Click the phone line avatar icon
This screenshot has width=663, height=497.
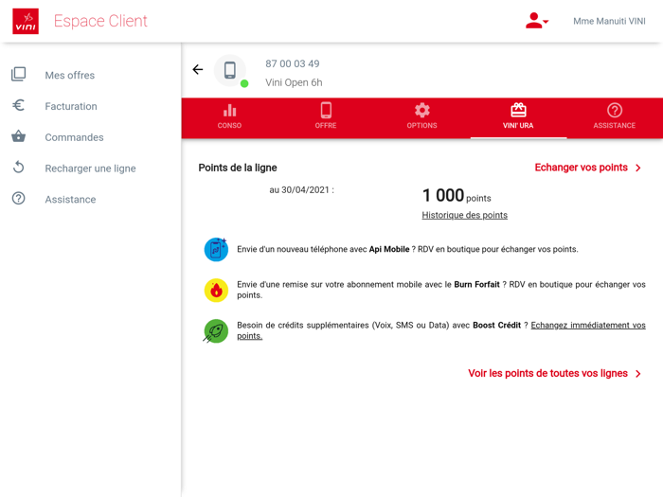[230, 70]
